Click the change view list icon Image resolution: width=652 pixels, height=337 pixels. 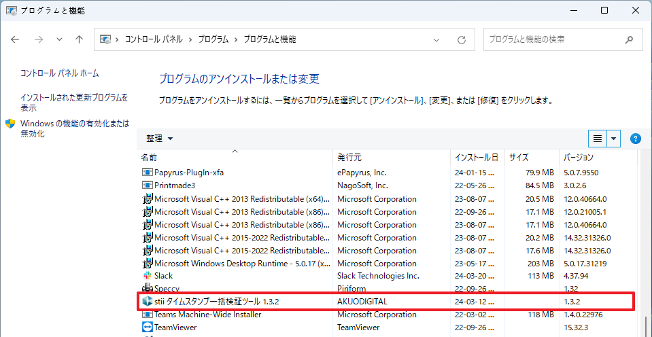pos(598,139)
